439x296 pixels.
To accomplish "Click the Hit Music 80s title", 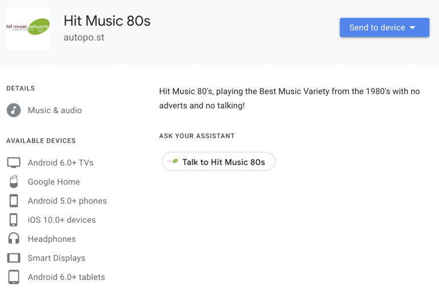I will click(107, 21).
